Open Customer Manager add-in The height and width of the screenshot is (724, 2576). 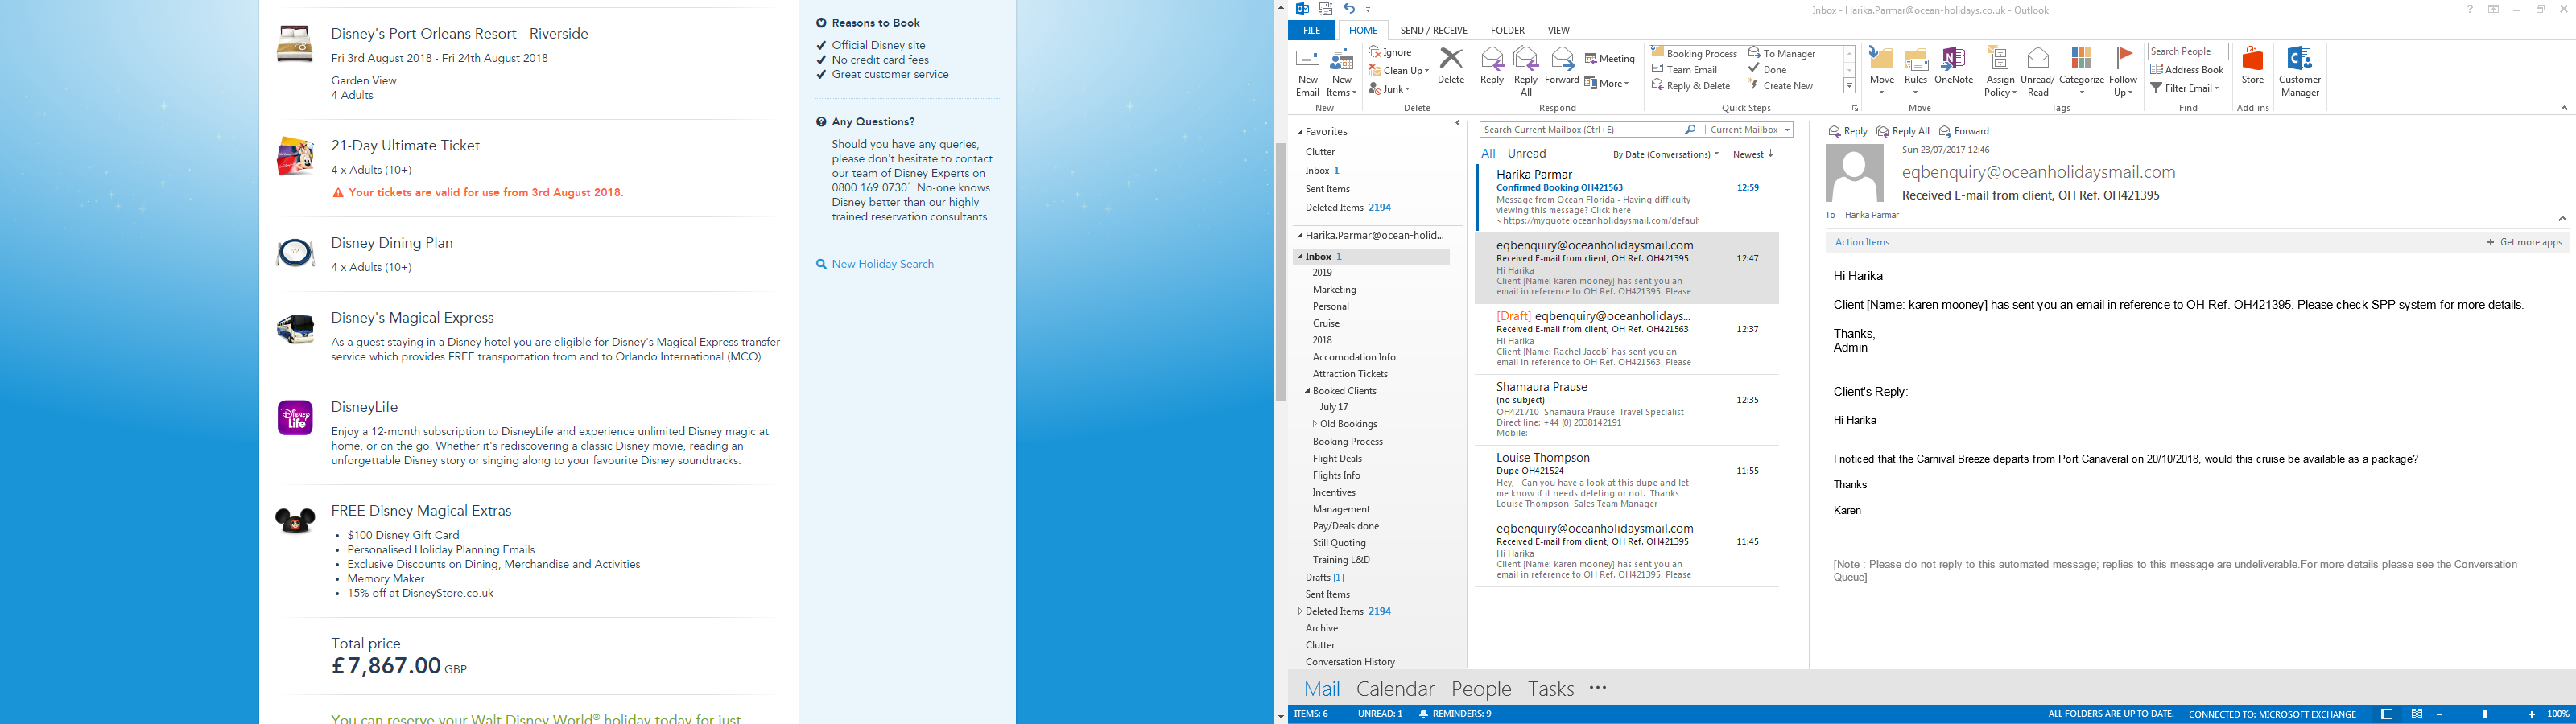2299,72
